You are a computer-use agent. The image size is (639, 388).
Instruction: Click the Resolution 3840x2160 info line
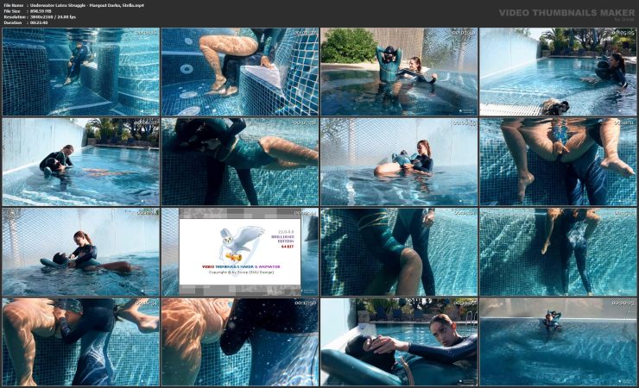click(x=47, y=18)
